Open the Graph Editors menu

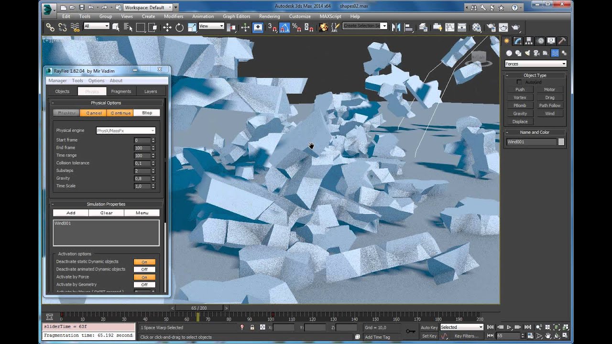(x=236, y=16)
